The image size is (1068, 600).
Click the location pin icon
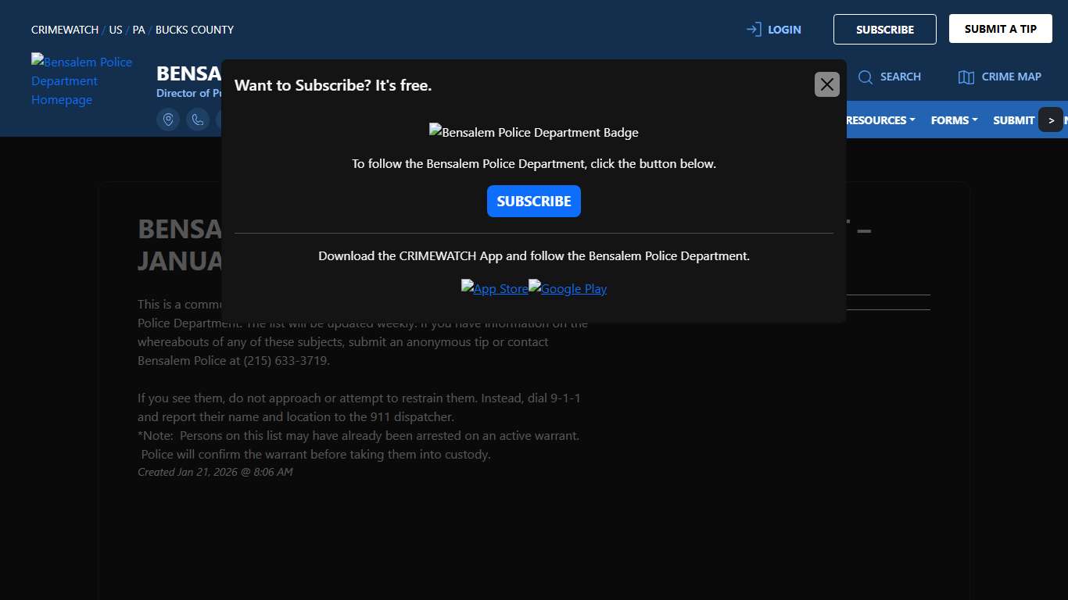168,120
